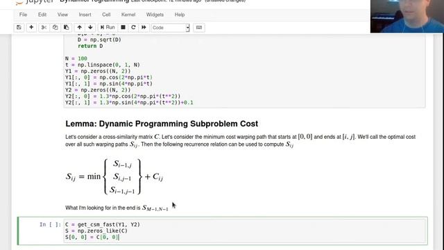This screenshot has width=444, height=250.
Task: Move selected cell down arrow
Action: pos(90,28)
